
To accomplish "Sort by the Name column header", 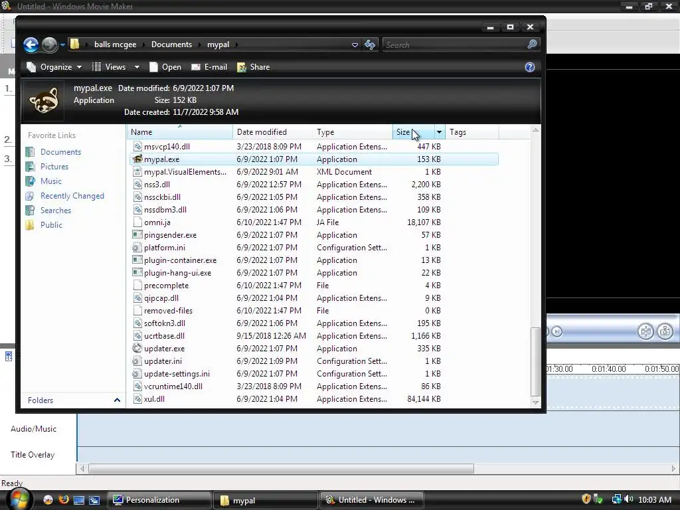I will click(x=179, y=132).
